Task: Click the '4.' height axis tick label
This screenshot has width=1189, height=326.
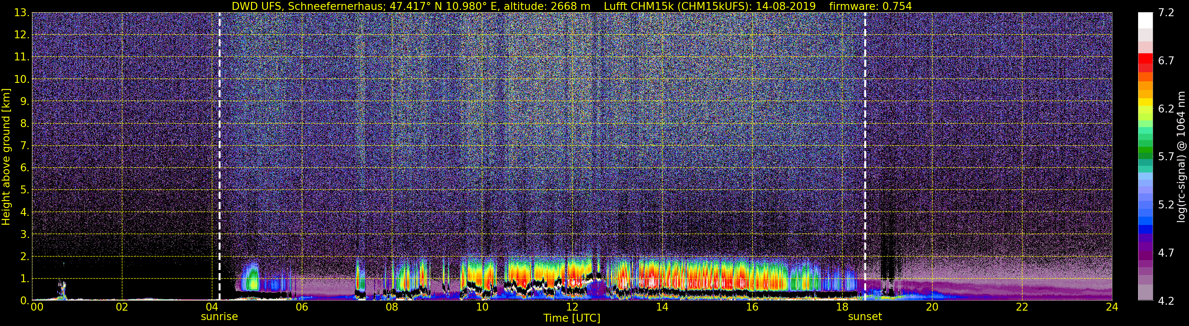Action: click(24, 212)
